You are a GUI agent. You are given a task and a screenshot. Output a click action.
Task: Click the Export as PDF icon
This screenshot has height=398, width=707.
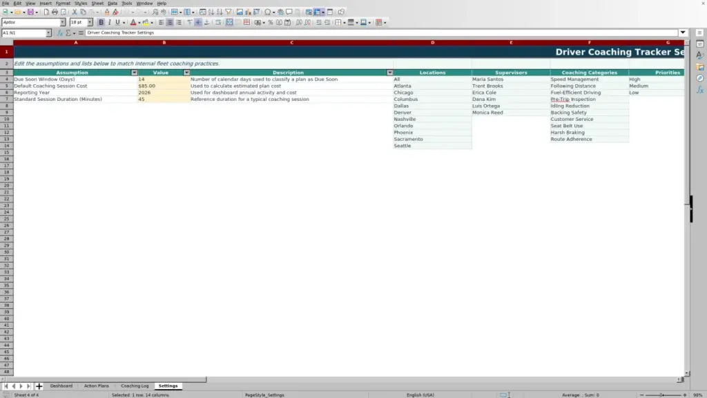(x=46, y=12)
